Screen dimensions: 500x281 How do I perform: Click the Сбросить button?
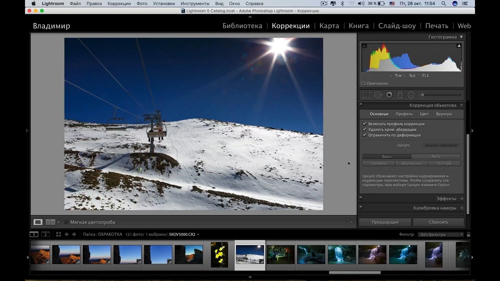[438, 222]
